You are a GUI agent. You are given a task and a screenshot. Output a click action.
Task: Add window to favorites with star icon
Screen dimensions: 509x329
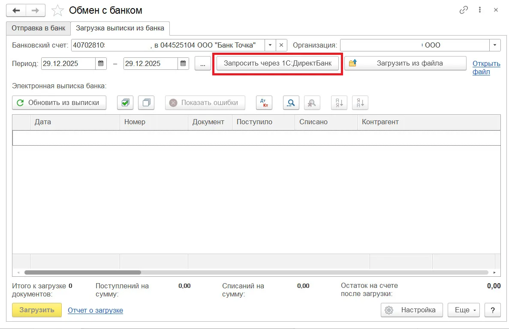57,10
